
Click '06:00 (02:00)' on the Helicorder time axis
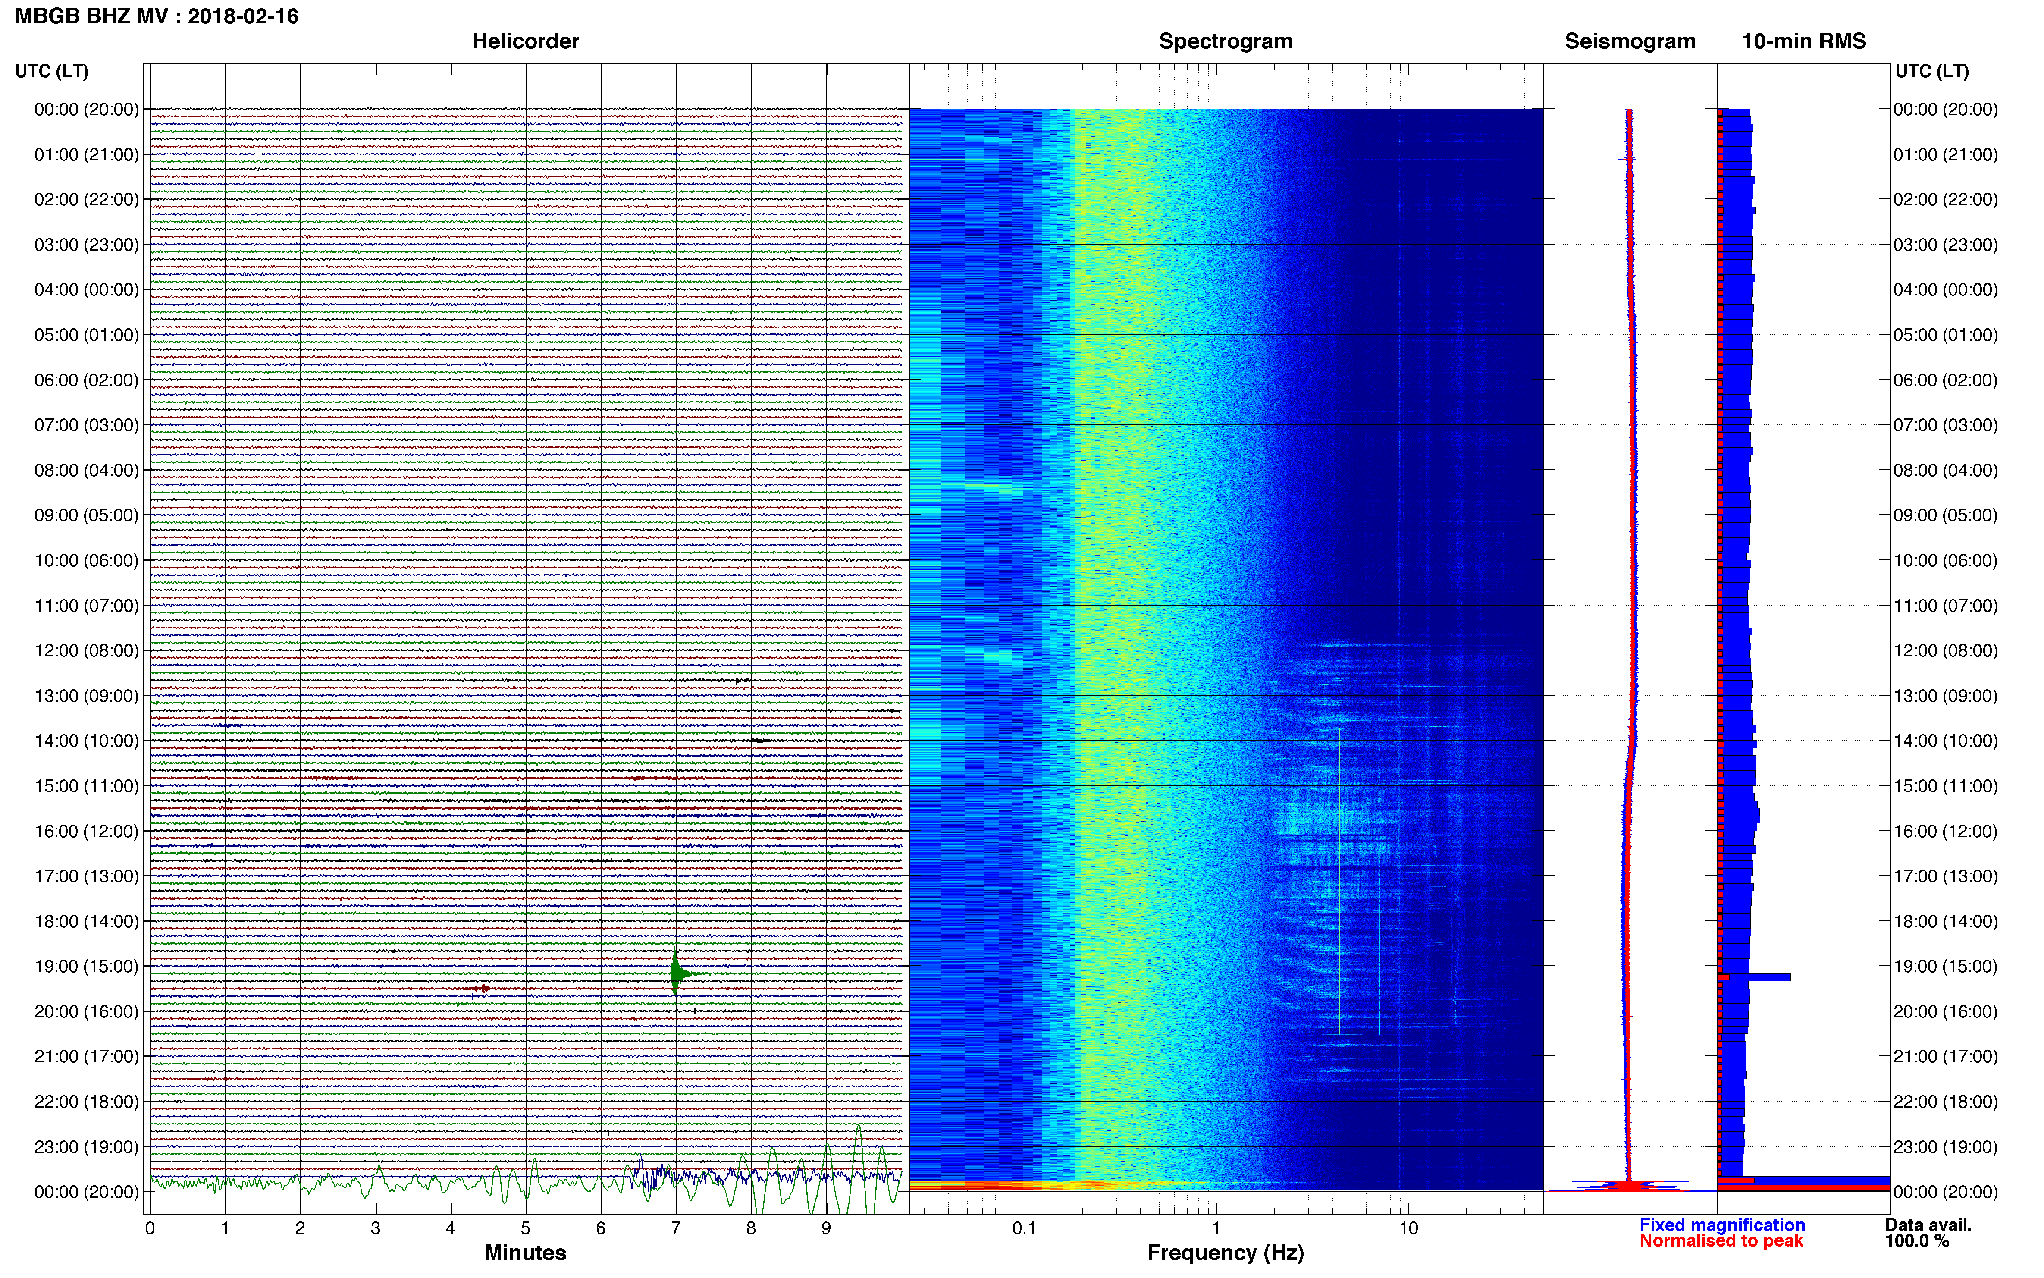[x=86, y=380]
